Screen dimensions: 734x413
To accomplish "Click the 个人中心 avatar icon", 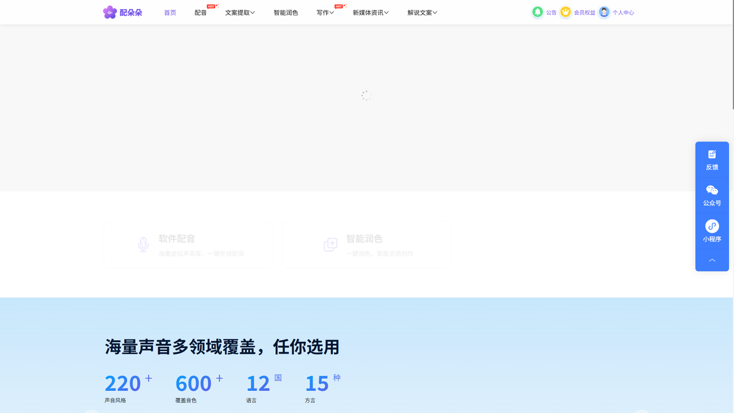I will pos(604,12).
